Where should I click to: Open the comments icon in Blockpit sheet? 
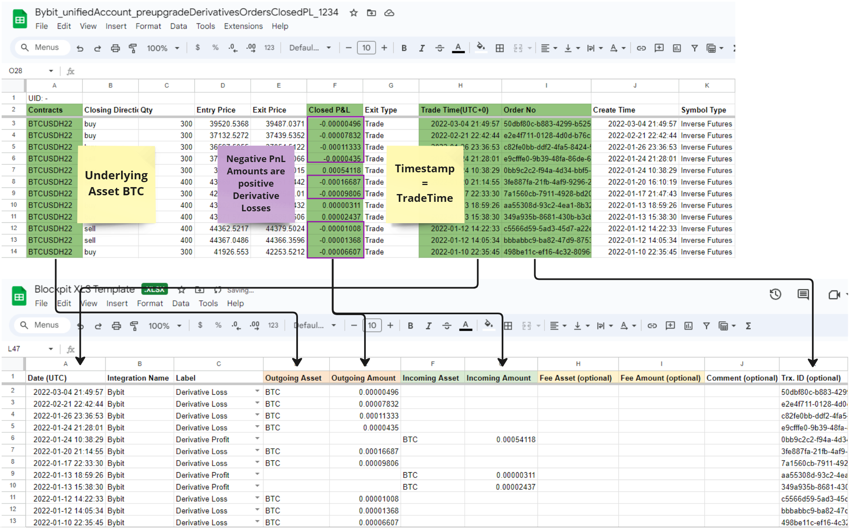tap(803, 294)
